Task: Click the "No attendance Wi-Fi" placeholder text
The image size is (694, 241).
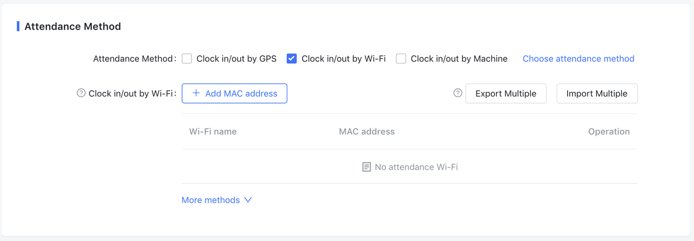Action: 416,167
